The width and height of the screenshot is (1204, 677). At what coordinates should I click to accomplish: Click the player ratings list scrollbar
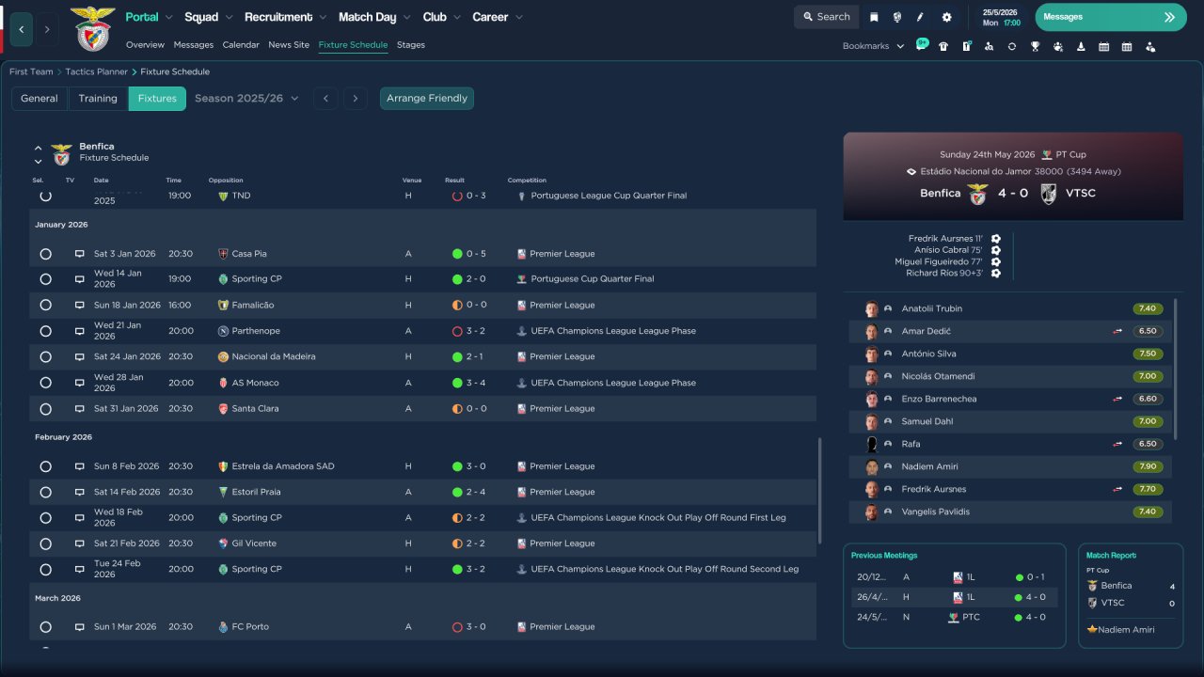tap(1175, 369)
